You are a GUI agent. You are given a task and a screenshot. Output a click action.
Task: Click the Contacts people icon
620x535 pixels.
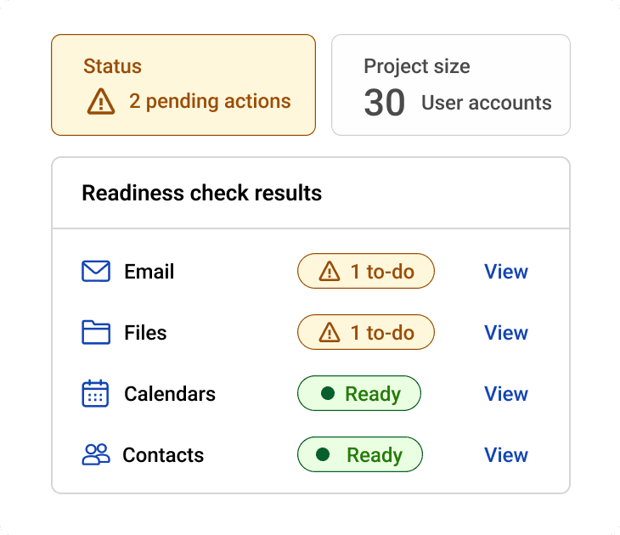[96, 454]
